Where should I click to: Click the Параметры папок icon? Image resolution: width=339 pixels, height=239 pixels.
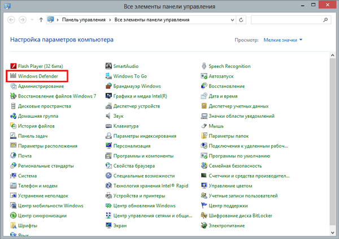coord(204,136)
